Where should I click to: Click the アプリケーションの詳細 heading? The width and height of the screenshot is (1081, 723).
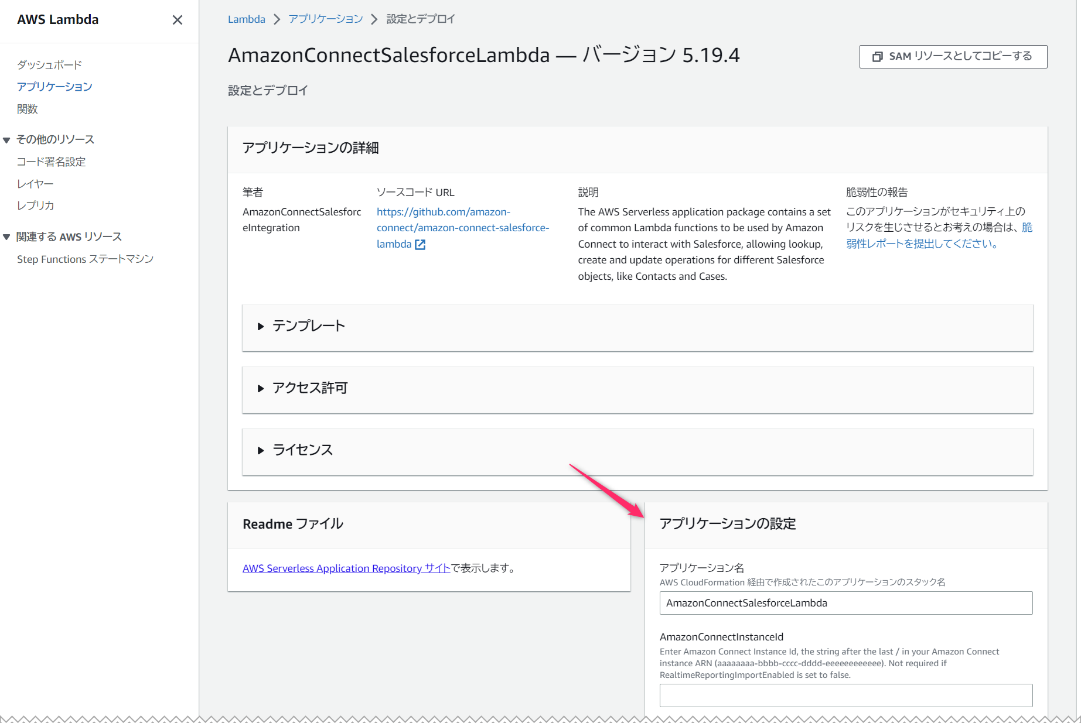311,148
